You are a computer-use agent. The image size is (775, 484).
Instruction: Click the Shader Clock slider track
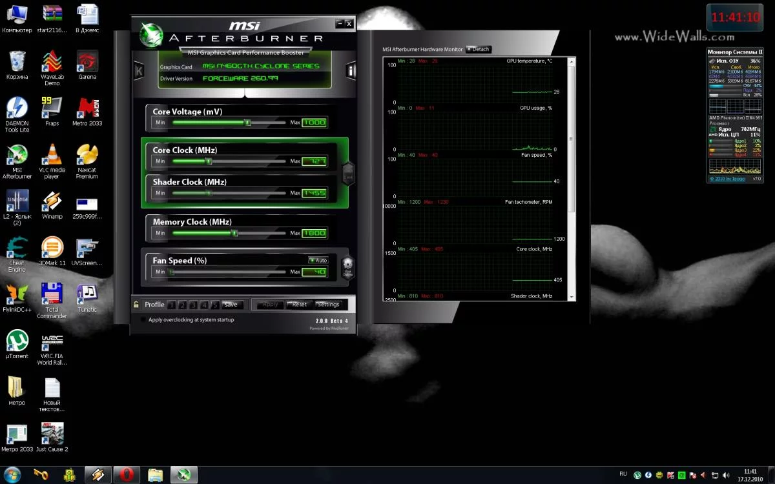pos(228,193)
